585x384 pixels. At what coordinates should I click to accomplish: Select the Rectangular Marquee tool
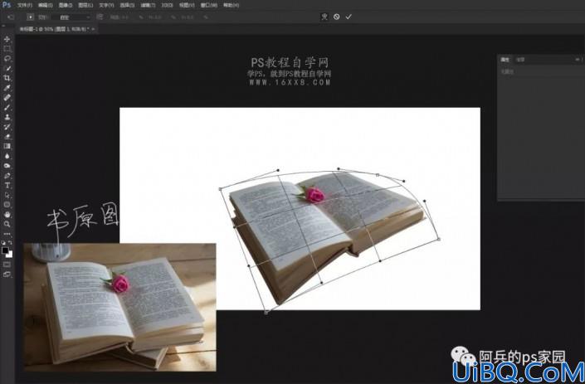[7, 49]
